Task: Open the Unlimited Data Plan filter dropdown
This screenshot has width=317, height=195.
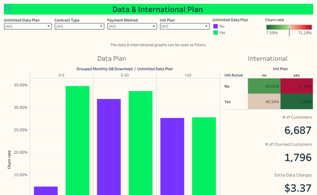Action: (28, 26)
